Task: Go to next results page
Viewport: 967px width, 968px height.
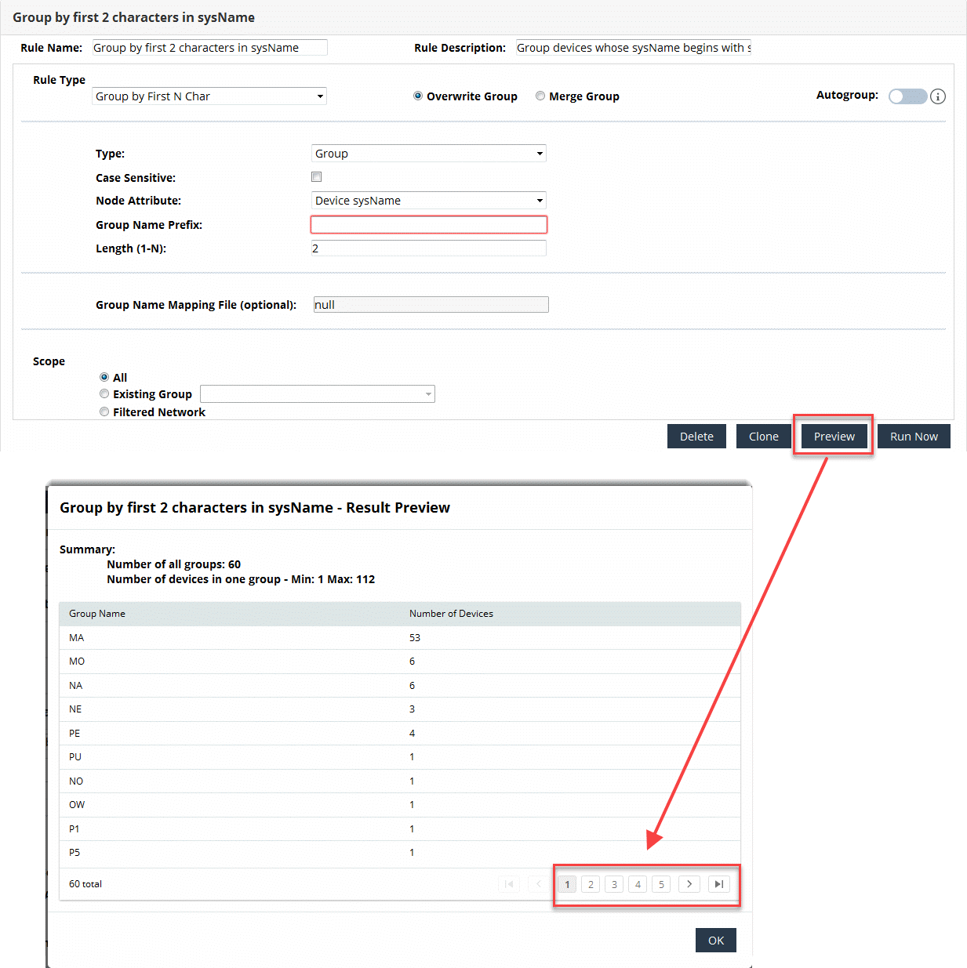Action: click(x=689, y=884)
